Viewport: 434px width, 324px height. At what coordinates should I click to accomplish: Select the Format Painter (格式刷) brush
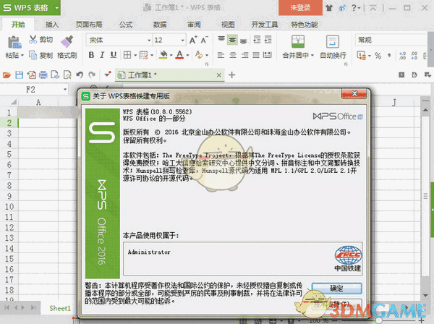point(67,41)
